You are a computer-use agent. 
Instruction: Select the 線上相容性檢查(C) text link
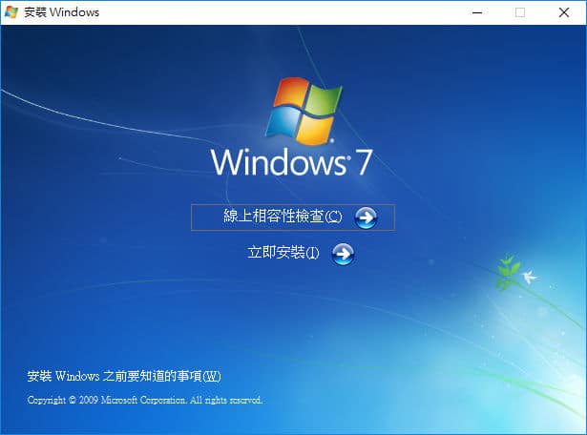point(283,217)
